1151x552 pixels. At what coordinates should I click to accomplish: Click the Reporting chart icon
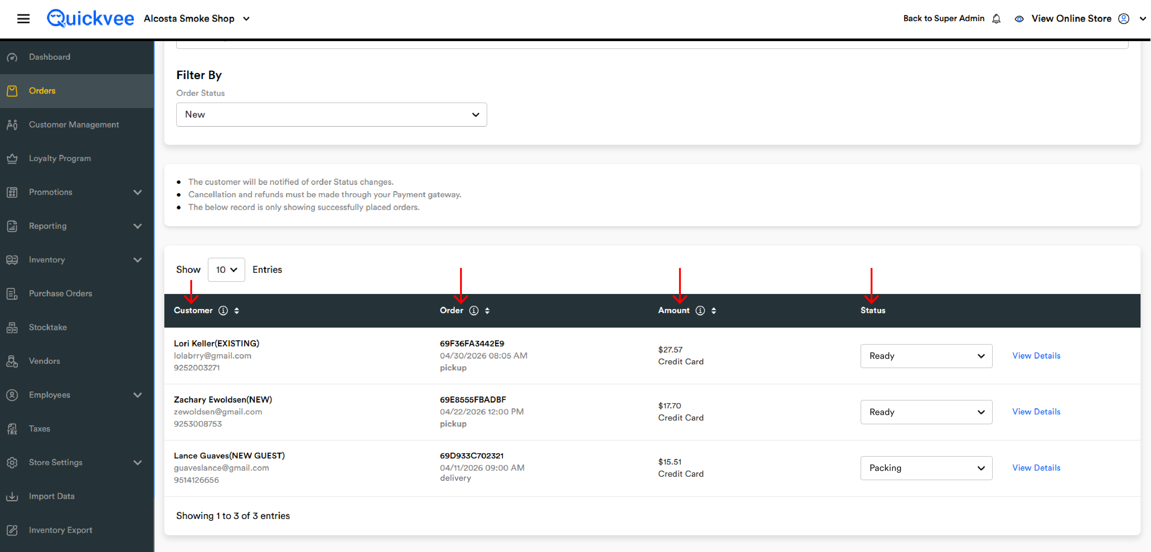pyautogui.click(x=12, y=226)
